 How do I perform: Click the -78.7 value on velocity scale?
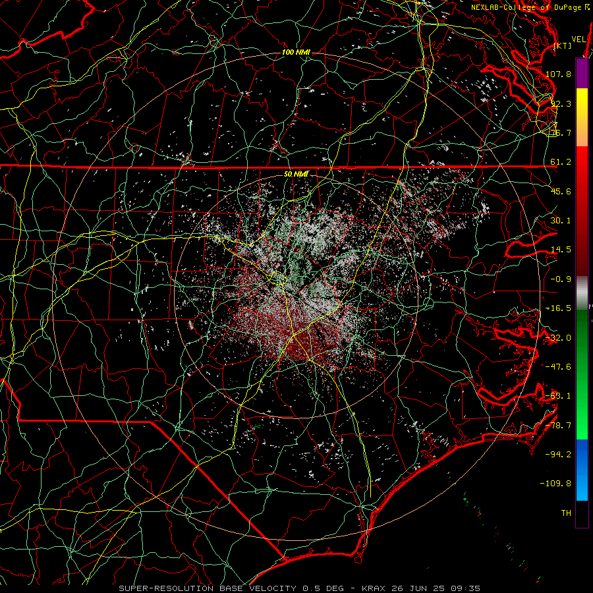(558, 426)
